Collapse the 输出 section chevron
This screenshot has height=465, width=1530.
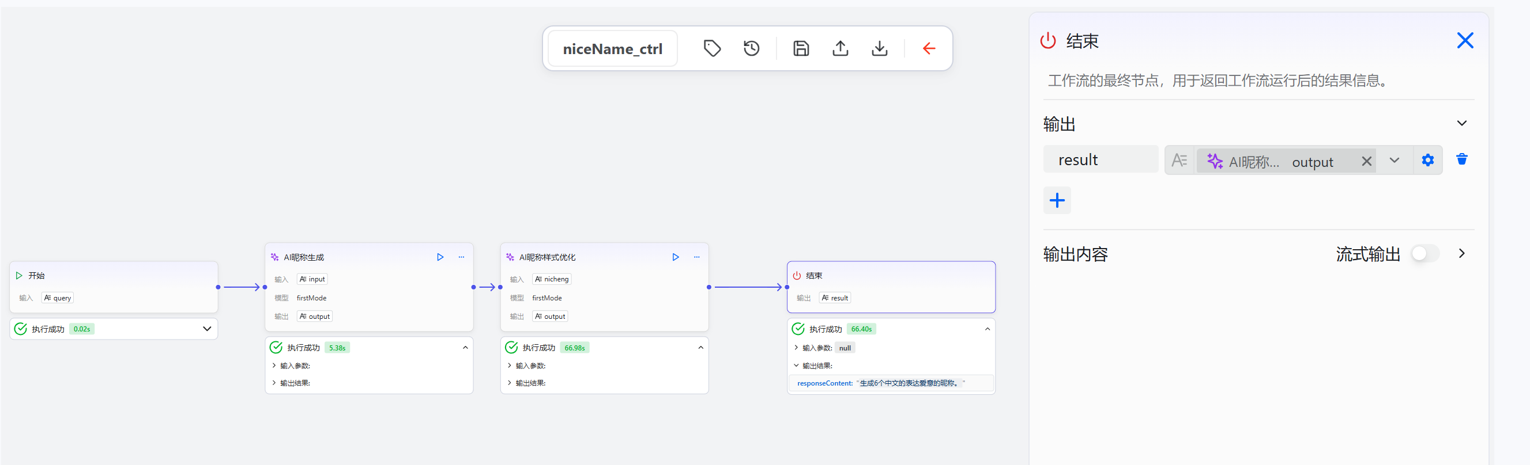(1462, 123)
